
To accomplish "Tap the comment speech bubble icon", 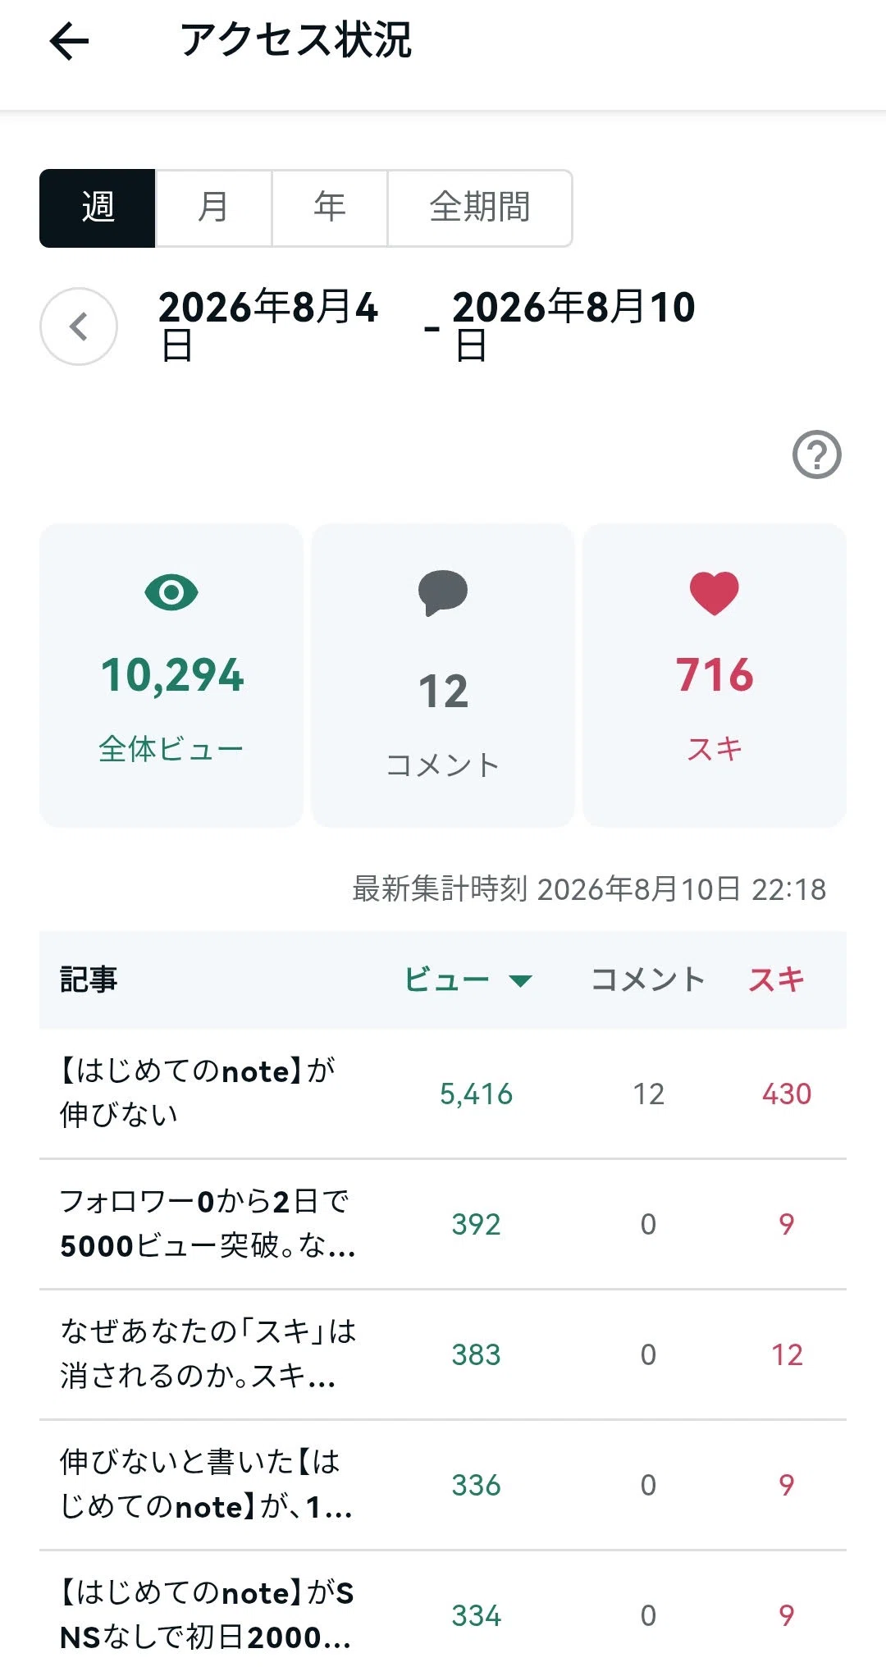I will click(443, 592).
